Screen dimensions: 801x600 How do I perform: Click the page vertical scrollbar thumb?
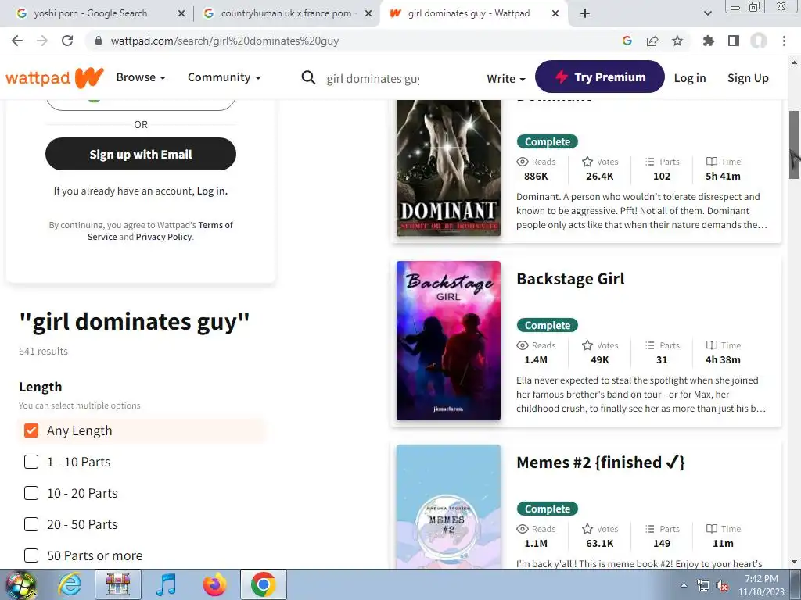tap(794, 145)
